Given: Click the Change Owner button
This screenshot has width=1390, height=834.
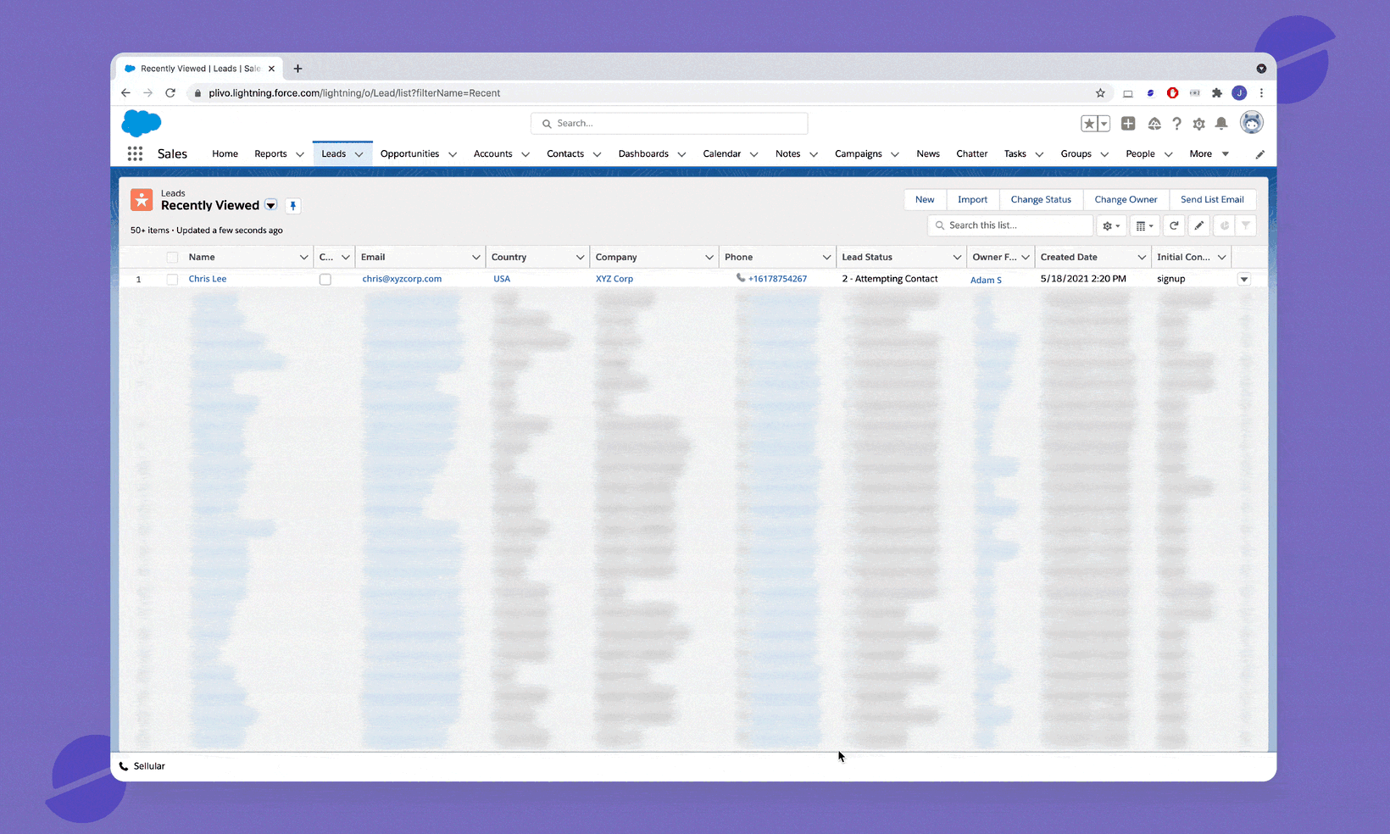Looking at the screenshot, I should [x=1126, y=200].
